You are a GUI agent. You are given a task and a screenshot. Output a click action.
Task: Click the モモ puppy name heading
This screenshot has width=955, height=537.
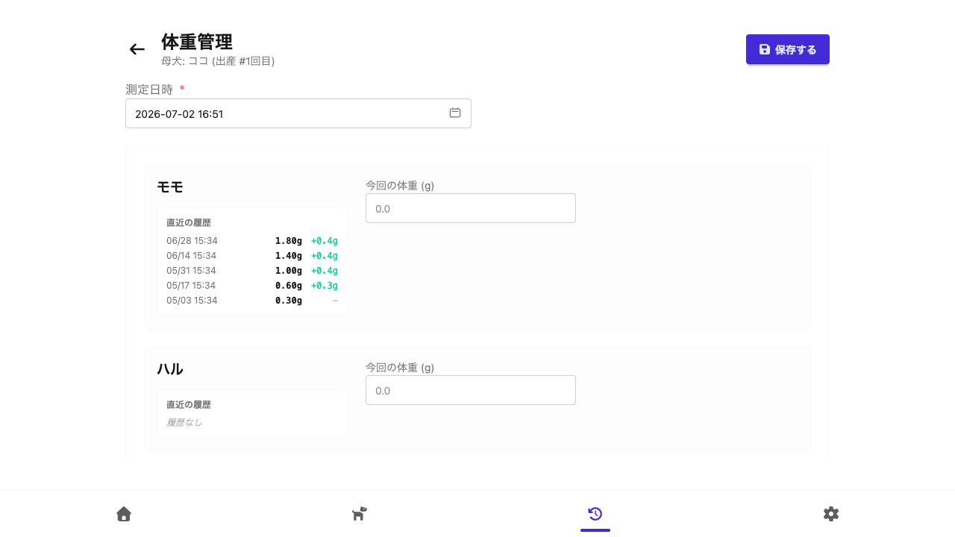[170, 187]
